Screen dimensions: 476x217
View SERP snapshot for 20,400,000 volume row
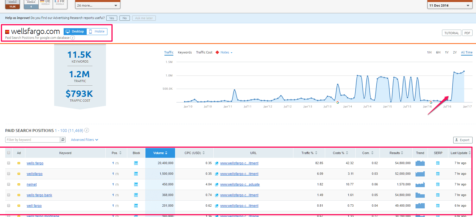coord(438,163)
